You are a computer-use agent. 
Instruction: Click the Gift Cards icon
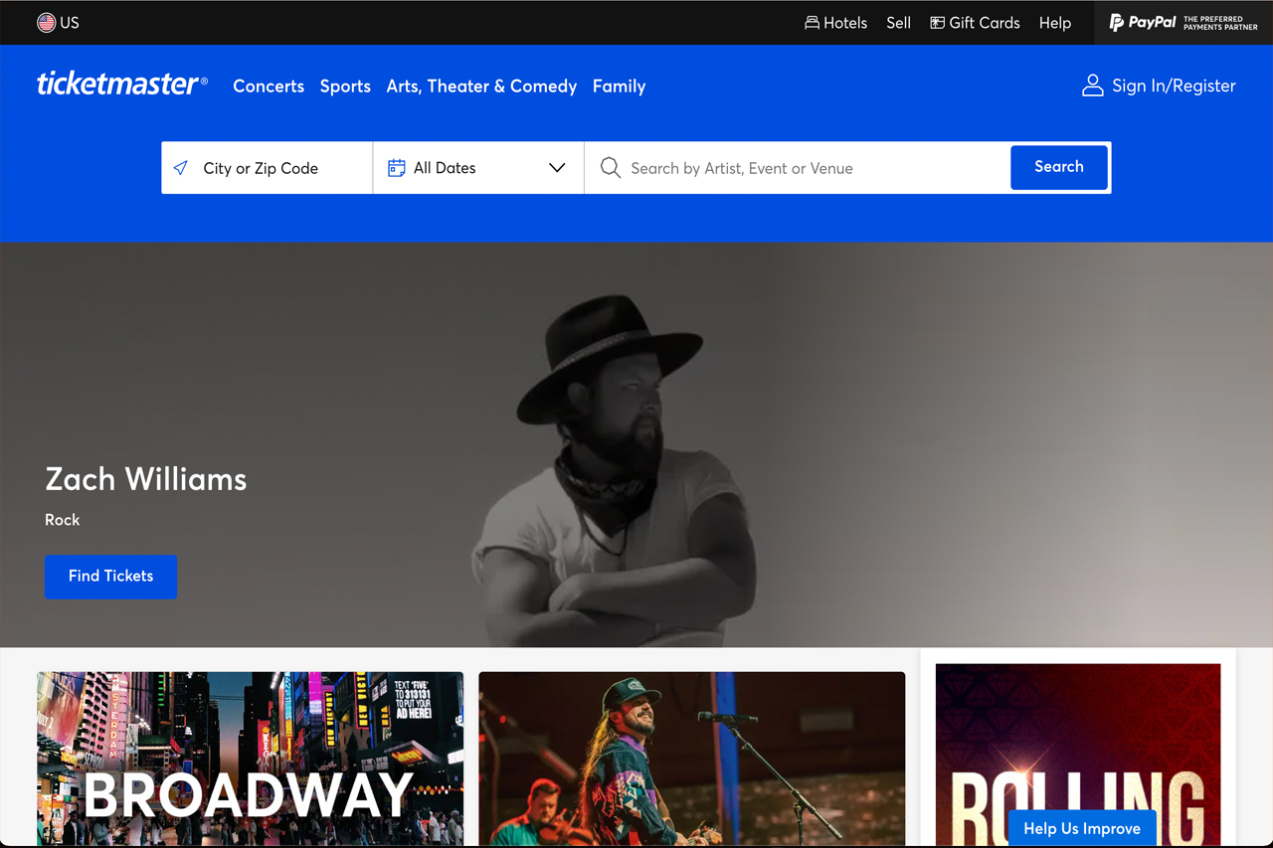point(937,23)
